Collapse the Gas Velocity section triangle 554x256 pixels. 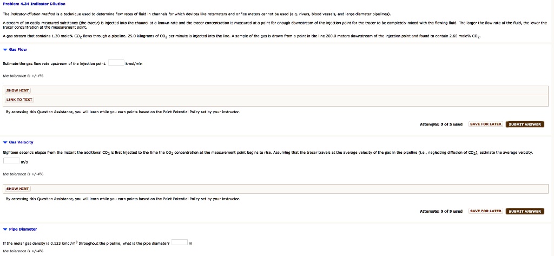(5, 142)
